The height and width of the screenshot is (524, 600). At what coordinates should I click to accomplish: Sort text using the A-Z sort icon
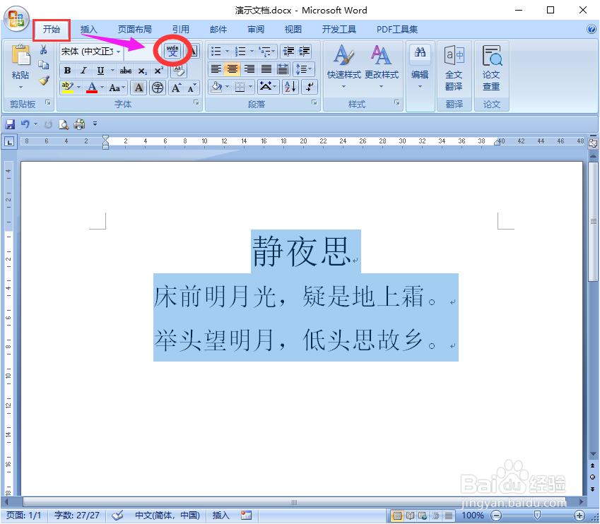click(289, 86)
